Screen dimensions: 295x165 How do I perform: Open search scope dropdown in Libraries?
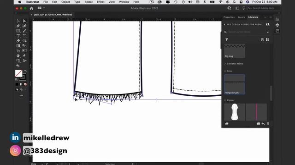point(268,32)
